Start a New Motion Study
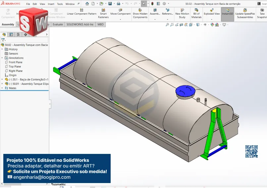The image size is (267, 188). click(x=182, y=14)
